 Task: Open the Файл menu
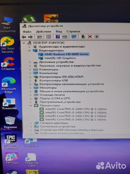click(27, 32)
